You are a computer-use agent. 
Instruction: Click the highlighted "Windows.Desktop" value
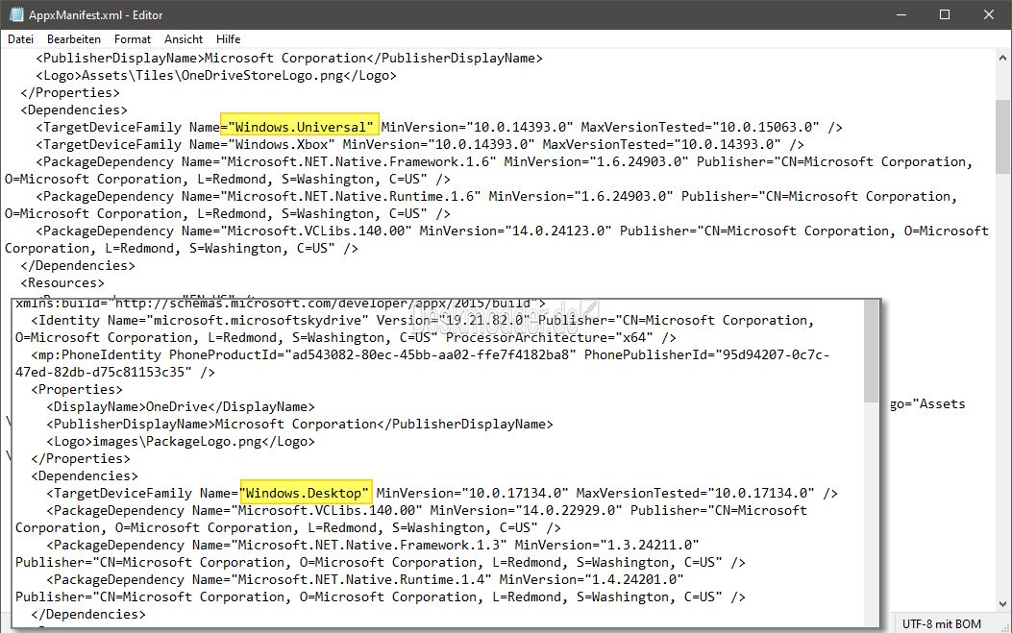[307, 493]
